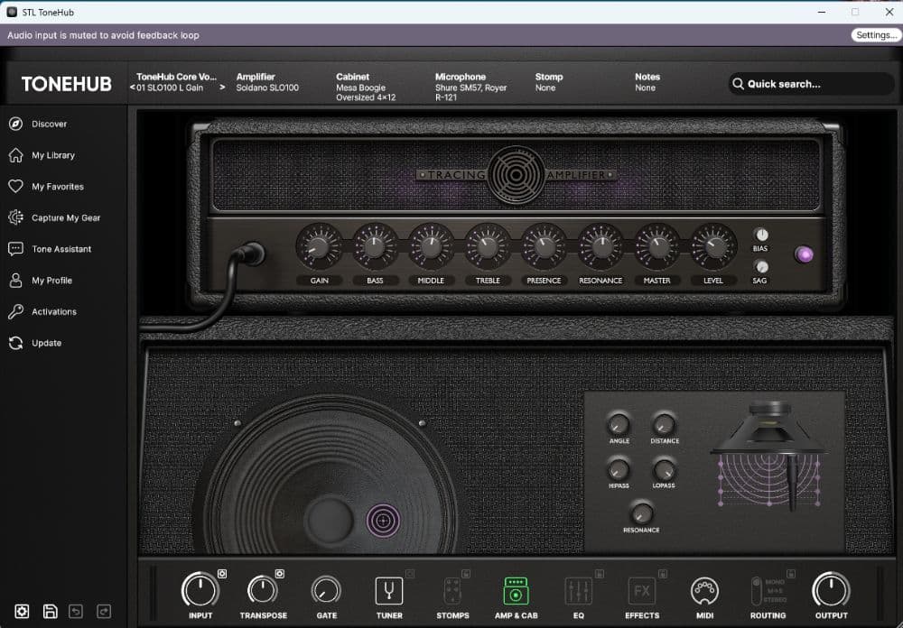Open the Cabinet Mesa Boogie selector

pos(366,82)
